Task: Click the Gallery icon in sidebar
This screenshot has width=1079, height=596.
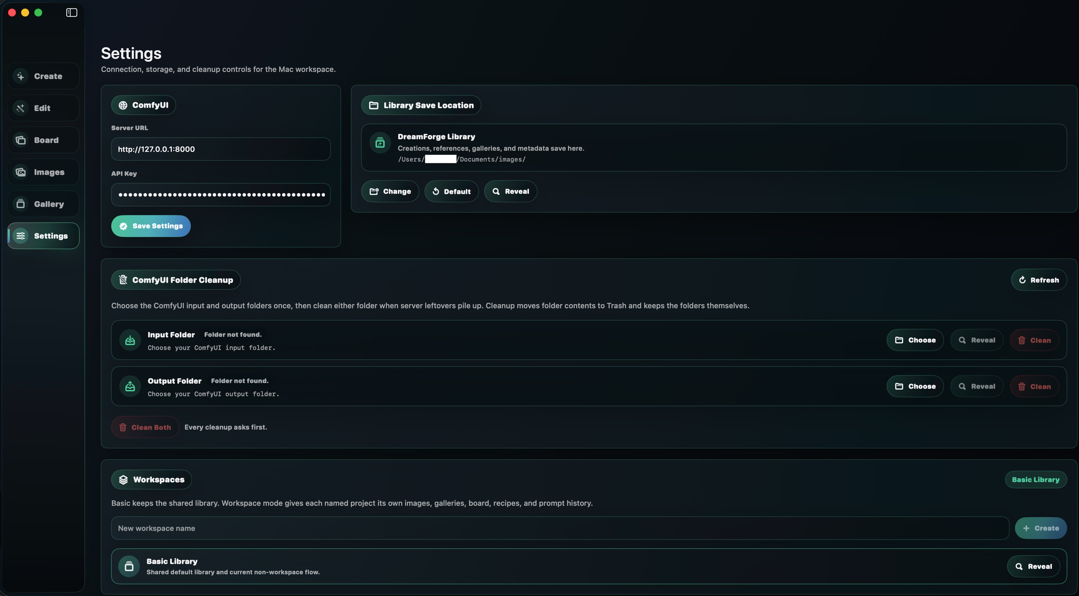Action: (x=21, y=204)
